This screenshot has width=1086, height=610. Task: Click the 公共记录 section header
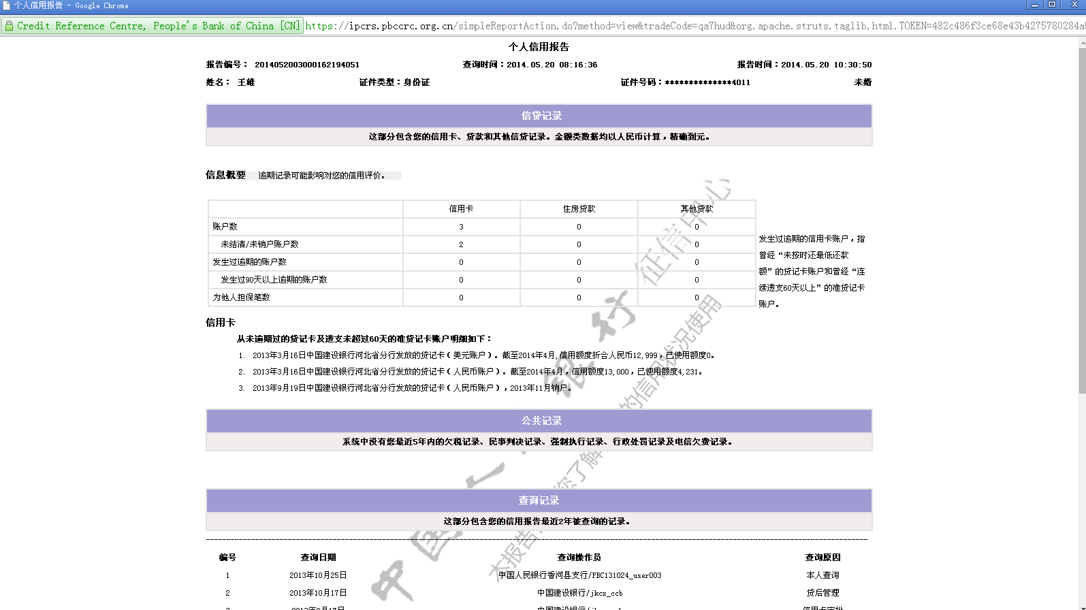[x=539, y=421]
